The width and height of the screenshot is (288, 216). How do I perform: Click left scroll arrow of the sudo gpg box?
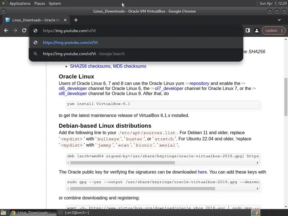(68, 188)
